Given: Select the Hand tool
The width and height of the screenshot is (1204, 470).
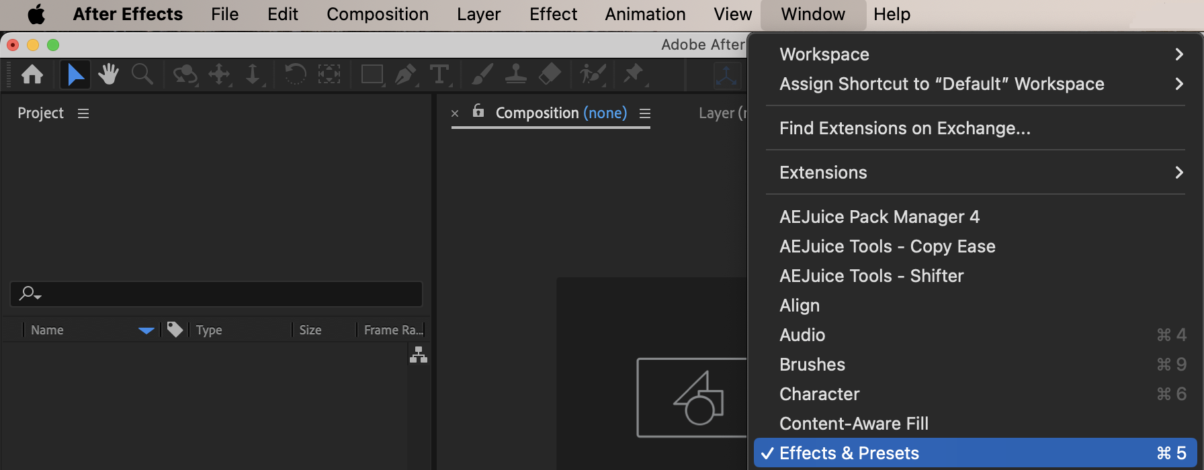Looking at the screenshot, I should point(108,75).
